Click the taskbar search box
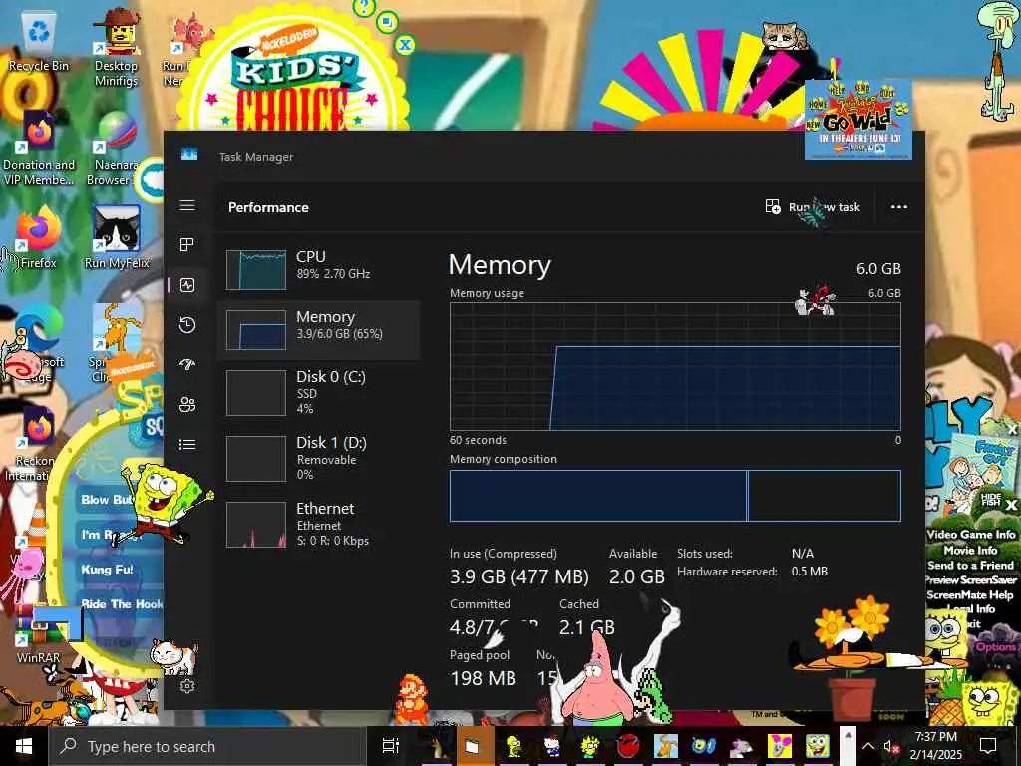Screen dimensions: 1021x766 tap(207, 746)
